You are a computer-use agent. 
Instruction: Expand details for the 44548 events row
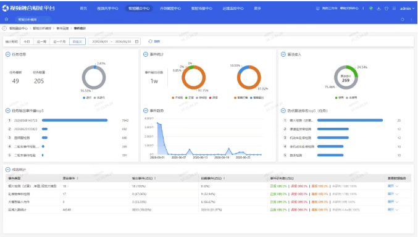[x=393, y=210]
